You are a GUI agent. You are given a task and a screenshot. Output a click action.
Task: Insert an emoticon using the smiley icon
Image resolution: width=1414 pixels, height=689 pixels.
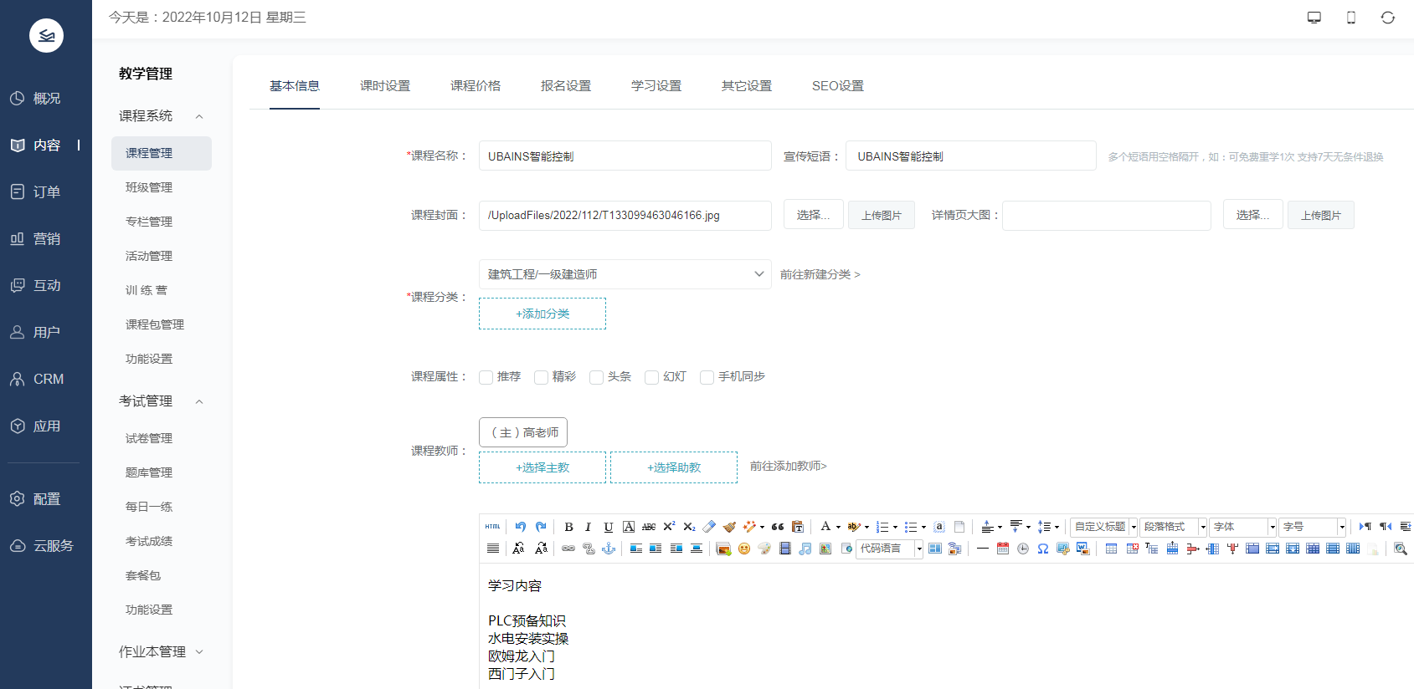click(x=743, y=549)
